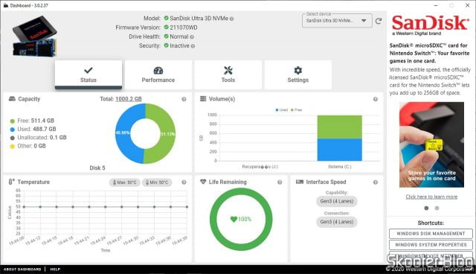Open Windows System Properties shortcut
The height and width of the screenshot is (274, 476).
pos(431,244)
